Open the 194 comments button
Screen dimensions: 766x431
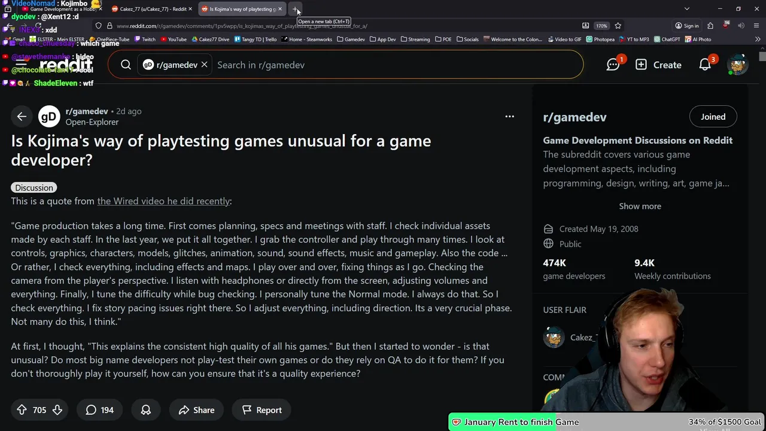(x=100, y=410)
